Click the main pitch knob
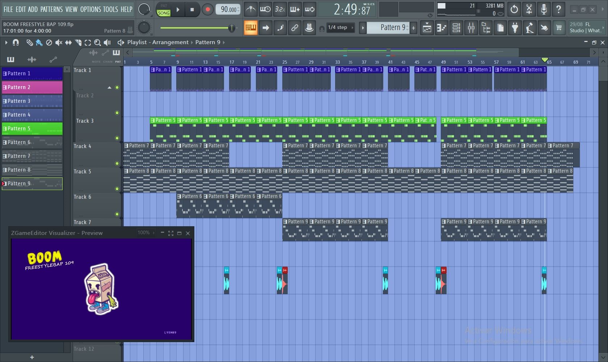The height and width of the screenshot is (362, 608). click(x=144, y=28)
